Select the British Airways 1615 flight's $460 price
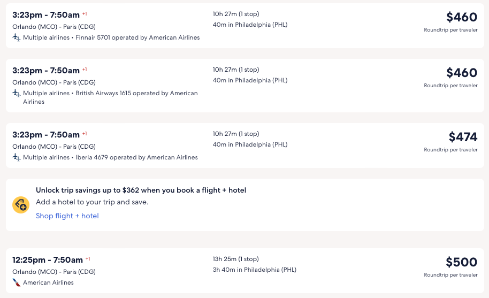The height and width of the screenshot is (298, 489). click(461, 73)
